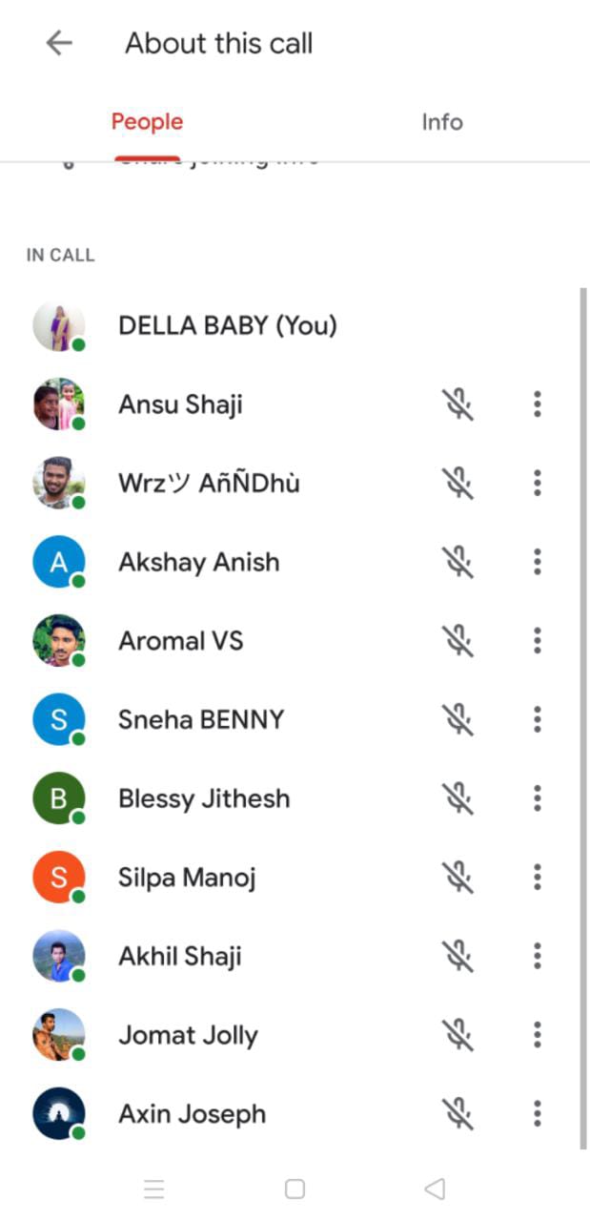Switch to the Info tab
Viewport: 590px width, 1221px height.
pyautogui.click(x=442, y=122)
